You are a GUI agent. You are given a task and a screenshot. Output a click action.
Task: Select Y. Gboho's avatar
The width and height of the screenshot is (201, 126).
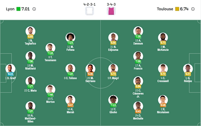[x=114, y=99]
